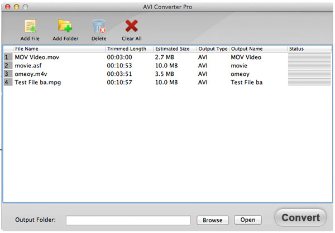Select the Test File ba.mpg row
The width and height of the screenshot is (335, 233).
point(167,82)
